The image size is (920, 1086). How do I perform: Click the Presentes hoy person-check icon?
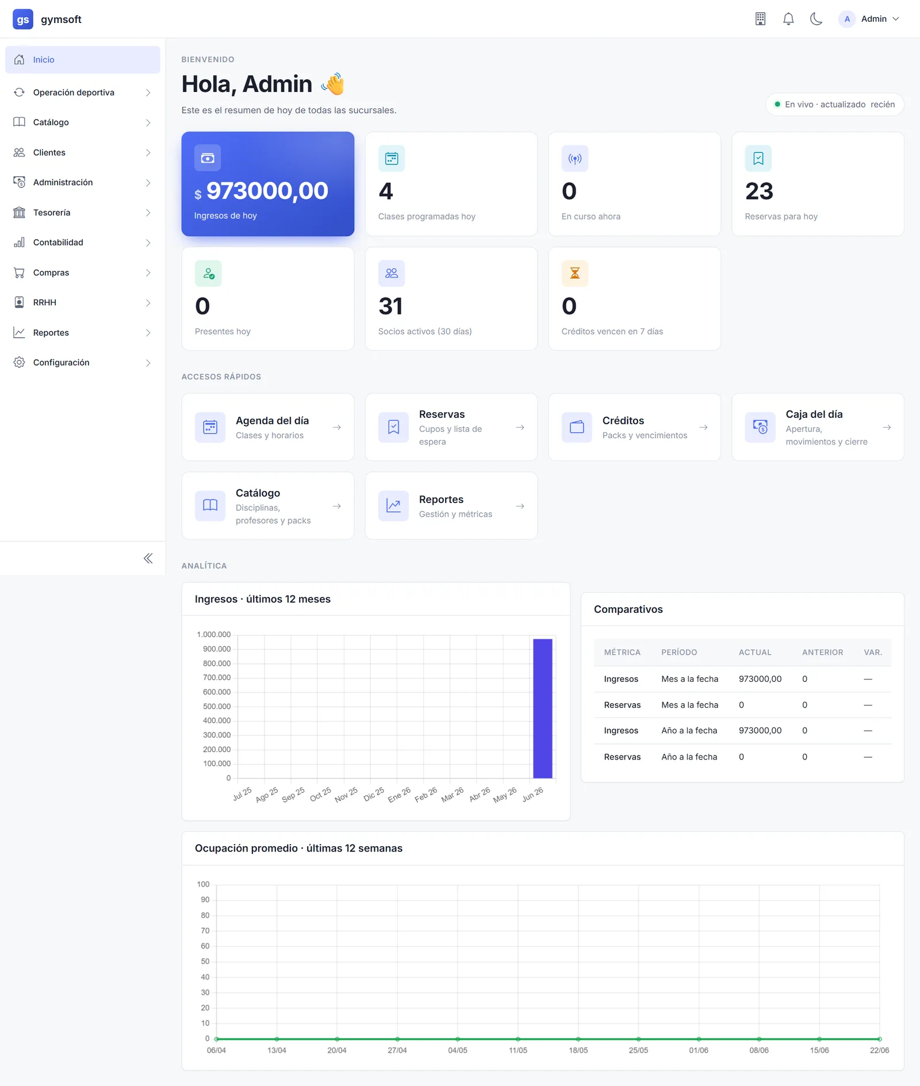208,273
